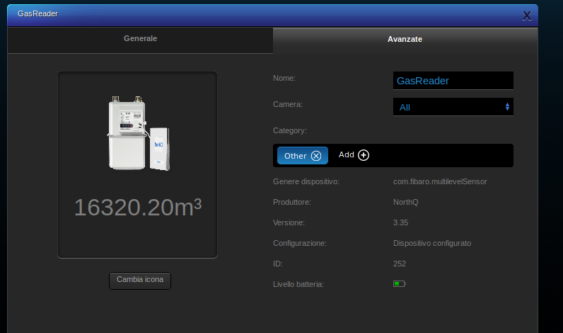The width and height of the screenshot is (563, 333).
Task: Click the Nome field containing GasReader
Action: tap(453, 81)
